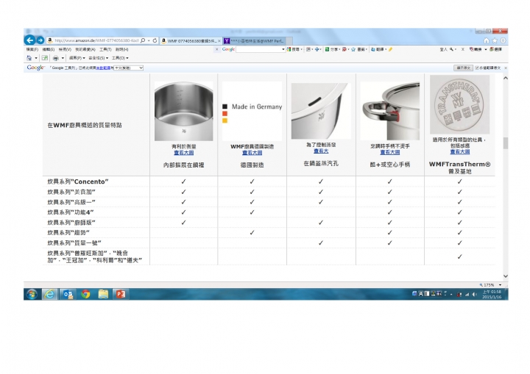Open the 安全性(S) command bar dropdown

pyautogui.click(x=99, y=58)
